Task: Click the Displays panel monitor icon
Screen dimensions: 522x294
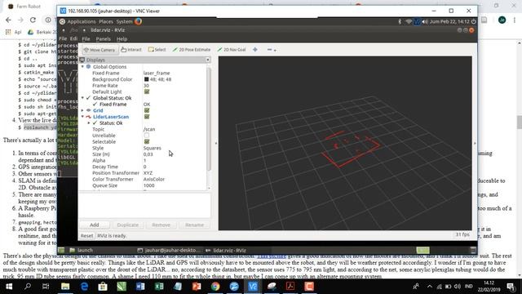Action: pos(82,60)
